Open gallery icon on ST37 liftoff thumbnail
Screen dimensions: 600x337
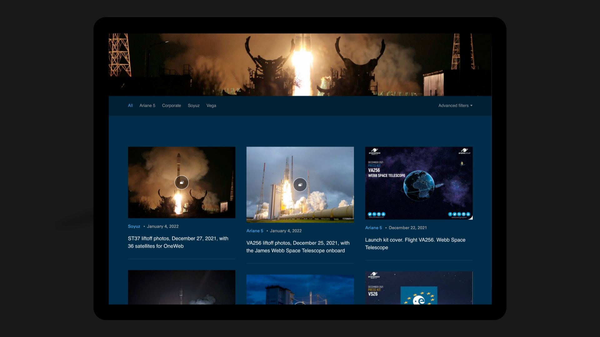pos(182,183)
